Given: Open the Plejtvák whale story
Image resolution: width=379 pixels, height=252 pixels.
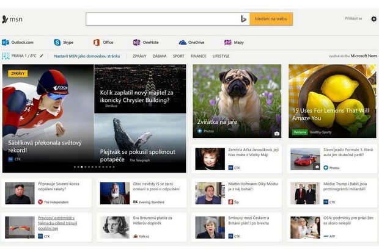Looking at the screenshot, I should point(138,155).
